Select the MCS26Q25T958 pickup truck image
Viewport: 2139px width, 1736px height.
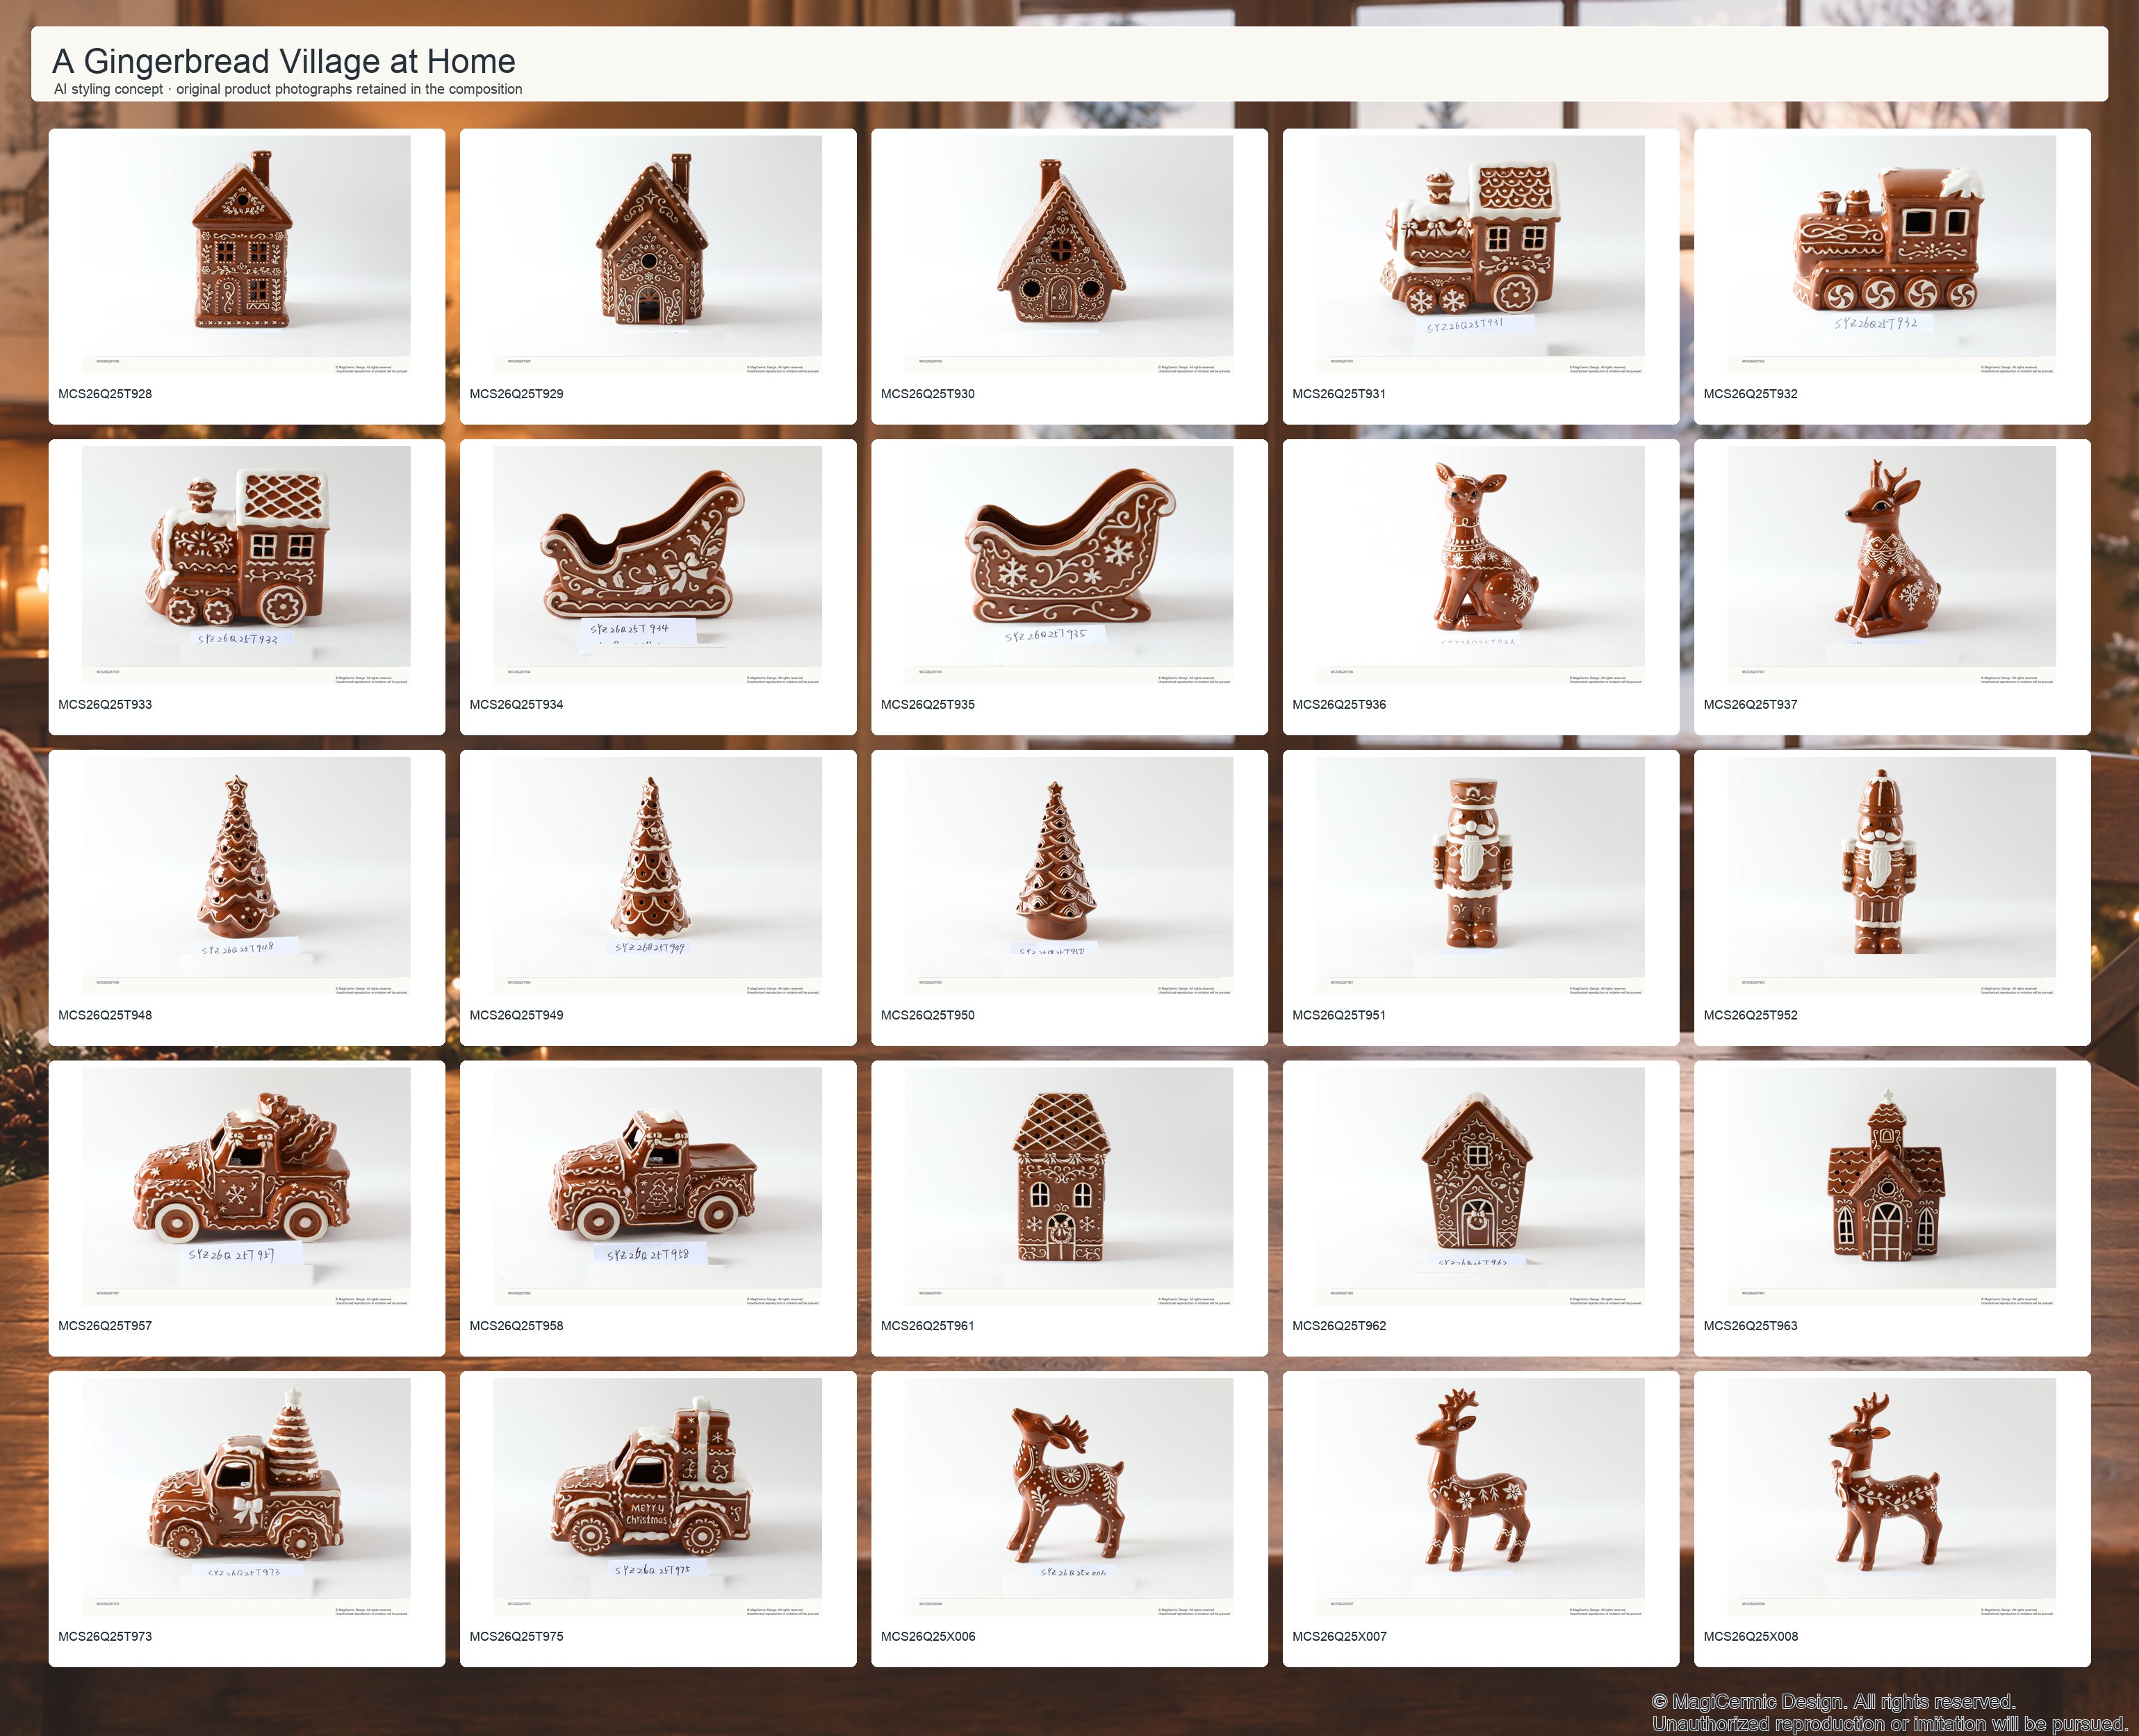tap(657, 1187)
